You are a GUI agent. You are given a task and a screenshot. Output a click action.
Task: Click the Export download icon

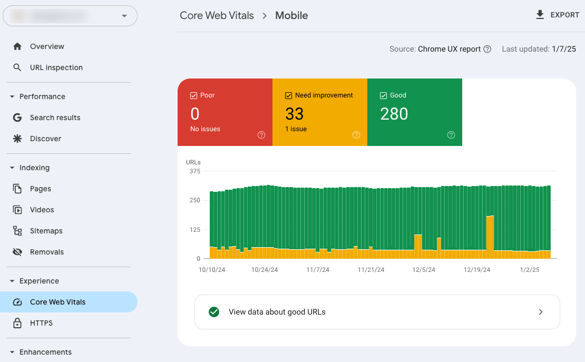540,15
